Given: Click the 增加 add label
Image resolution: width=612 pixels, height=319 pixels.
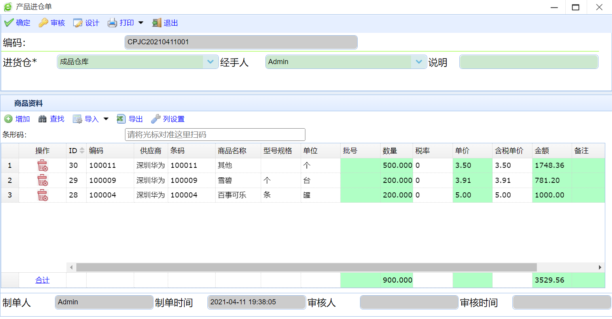Looking at the screenshot, I should click(23, 119).
